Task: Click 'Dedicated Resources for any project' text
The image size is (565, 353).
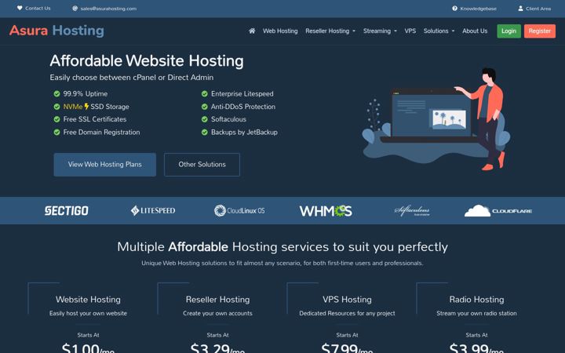Action: point(347,313)
